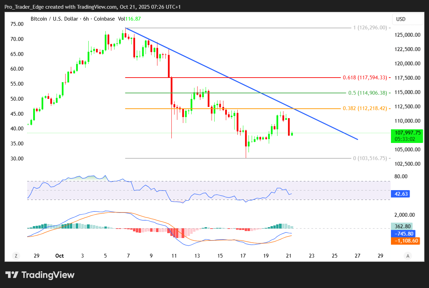The width and height of the screenshot is (429, 288).
Task: Click the TradingView logo icon
Action: pyautogui.click(x=12, y=275)
